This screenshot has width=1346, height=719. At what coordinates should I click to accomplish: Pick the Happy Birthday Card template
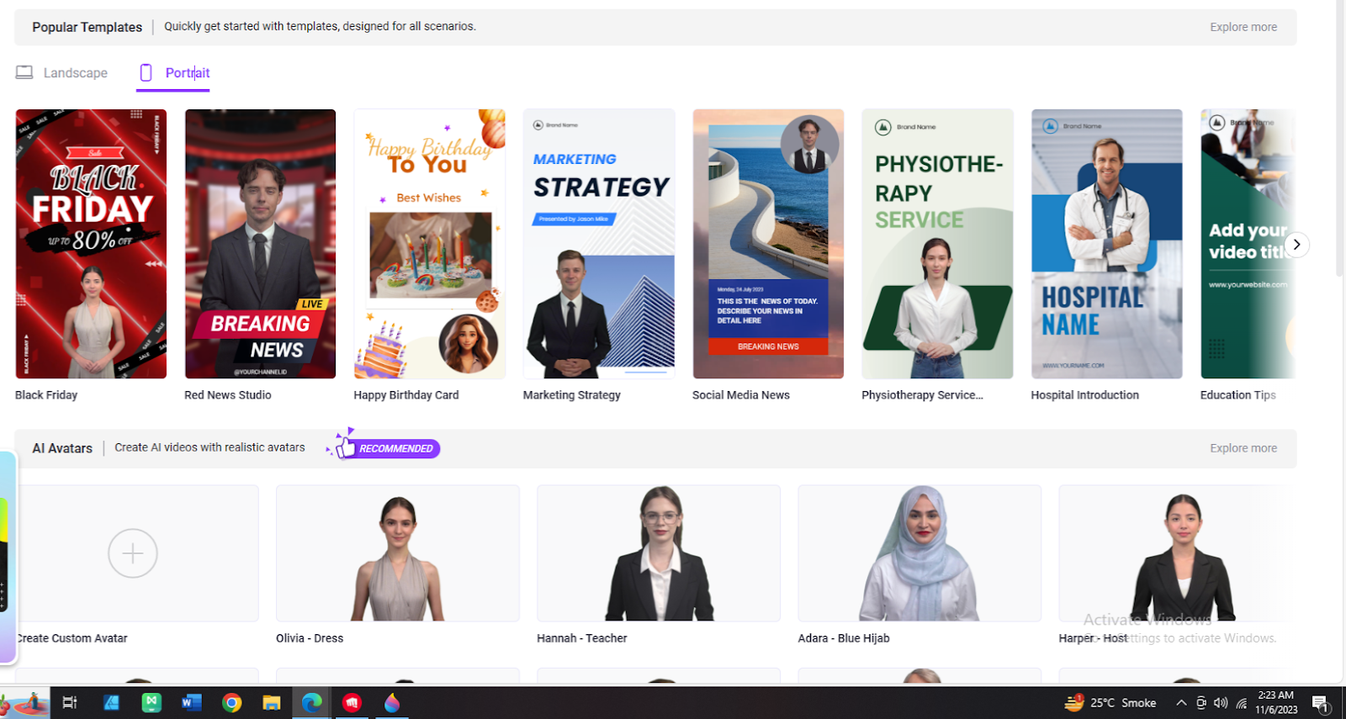tap(430, 244)
